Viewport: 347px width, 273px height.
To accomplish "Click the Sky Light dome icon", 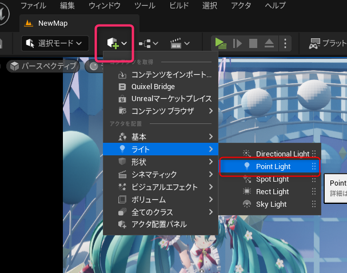I will 247,204.
